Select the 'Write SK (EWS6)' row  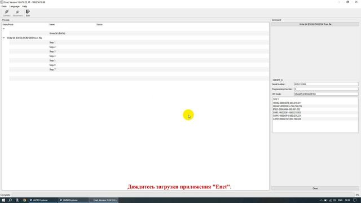click(139, 33)
